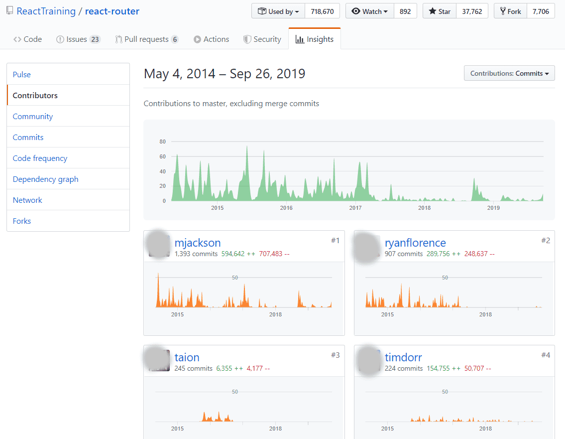This screenshot has width=565, height=439.
Task: Open timdorr's profile link
Action: [403, 357]
